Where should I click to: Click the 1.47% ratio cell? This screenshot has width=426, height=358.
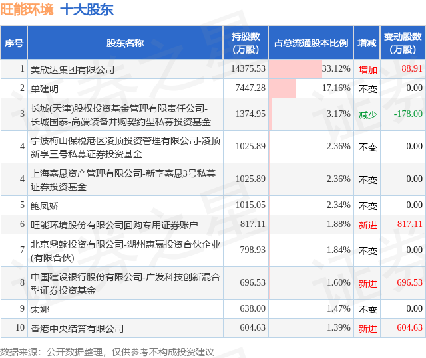pyautogui.click(x=311, y=309)
